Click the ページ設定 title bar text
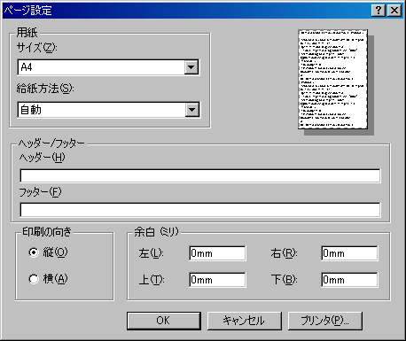This screenshot has width=406, height=341. coord(28,11)
